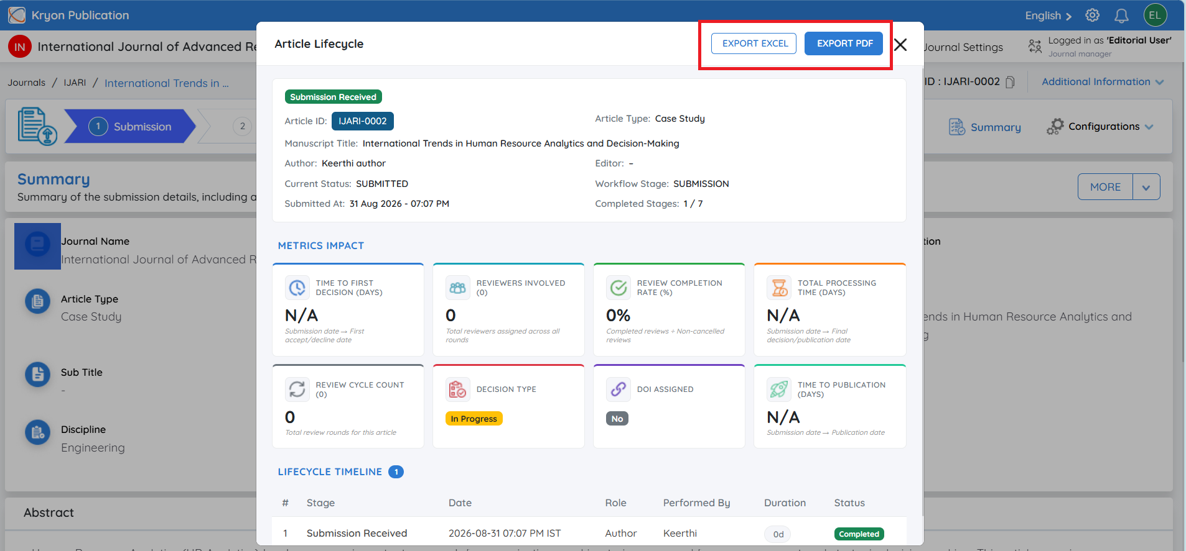Viewport: 1186px width, 551px height.
Task: Click the Decision Type icon
Action: [458, 389]
